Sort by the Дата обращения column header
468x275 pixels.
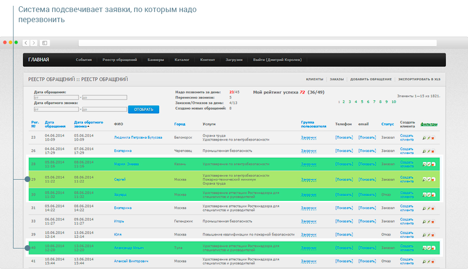coord(55,124)
